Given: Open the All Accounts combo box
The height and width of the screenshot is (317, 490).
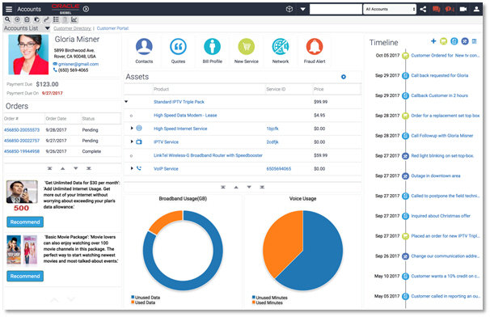Looking at the screenshot, I should (x=390, y=9).
